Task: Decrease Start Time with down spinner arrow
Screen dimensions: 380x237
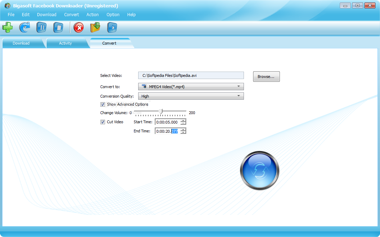Action: click(183, 123)
